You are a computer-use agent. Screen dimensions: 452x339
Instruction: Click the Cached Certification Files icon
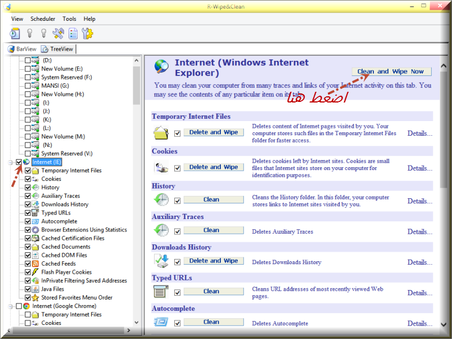point(35,238)
